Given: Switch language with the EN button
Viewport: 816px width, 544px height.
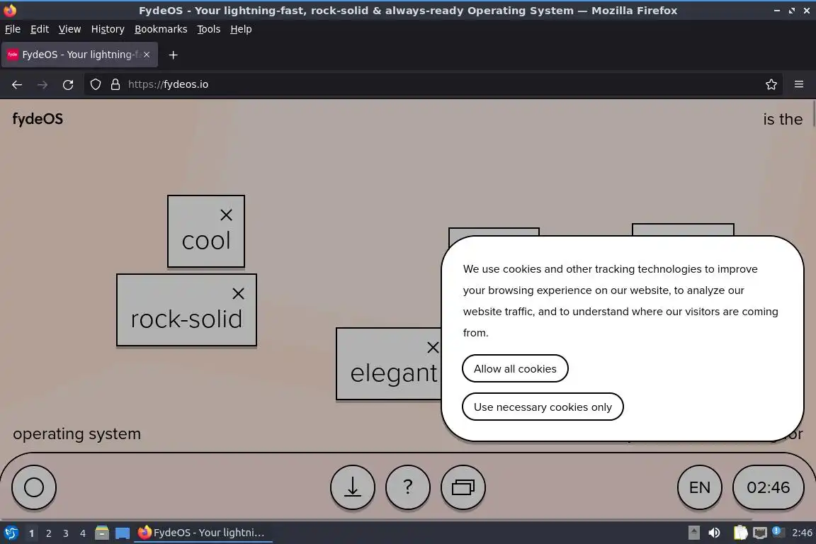Looking at the screenshot, I should (699, 487).
